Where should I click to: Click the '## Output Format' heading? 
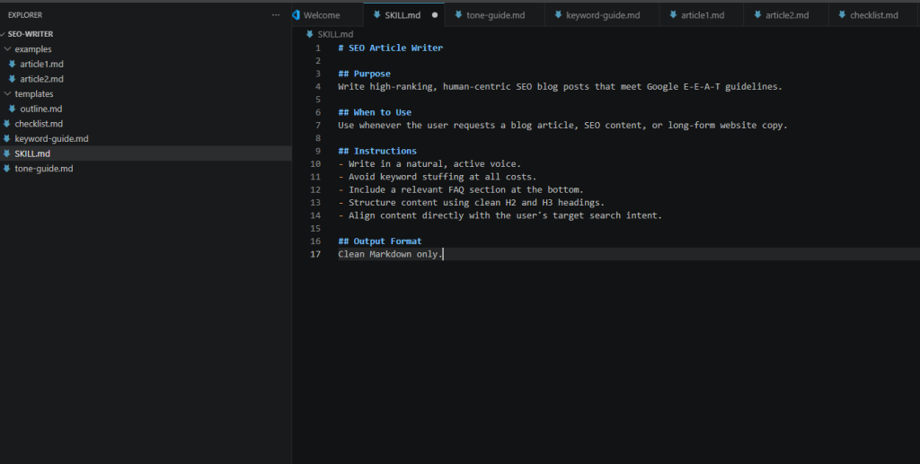coord(380,241)
